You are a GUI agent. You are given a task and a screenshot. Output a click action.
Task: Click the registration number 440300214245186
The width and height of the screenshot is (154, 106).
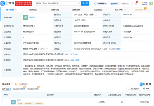pyautogui.click(x=81, y=26)
